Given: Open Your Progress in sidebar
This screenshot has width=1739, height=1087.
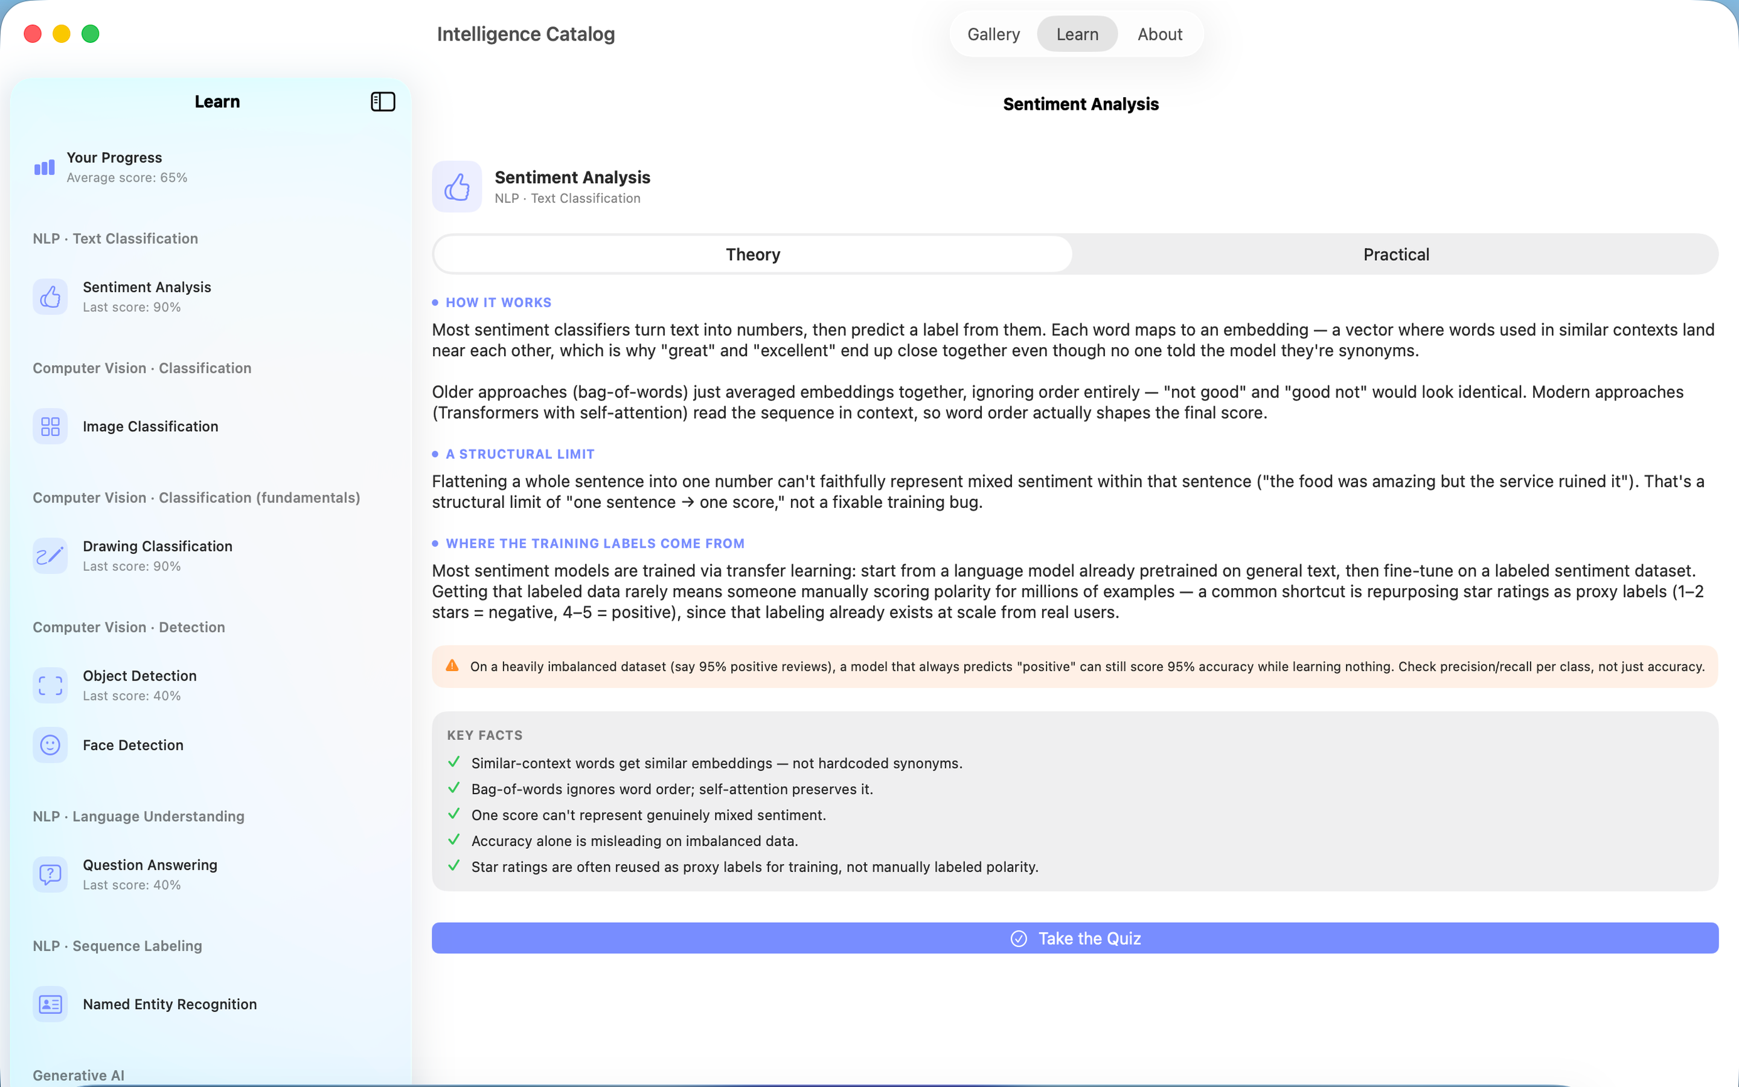Looking at the screenshot, I should [x=210, y=167].
